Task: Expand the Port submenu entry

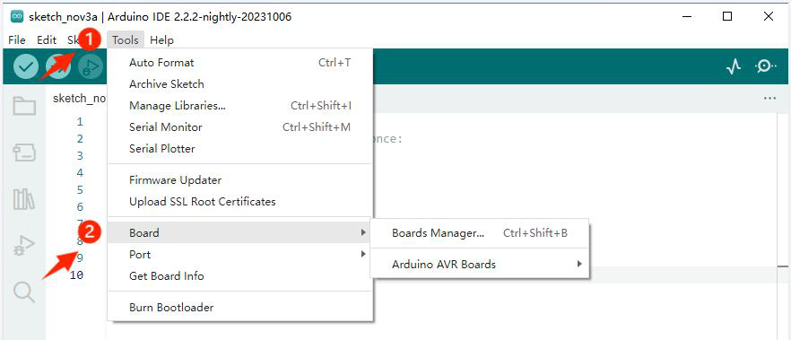Action: 240,255
